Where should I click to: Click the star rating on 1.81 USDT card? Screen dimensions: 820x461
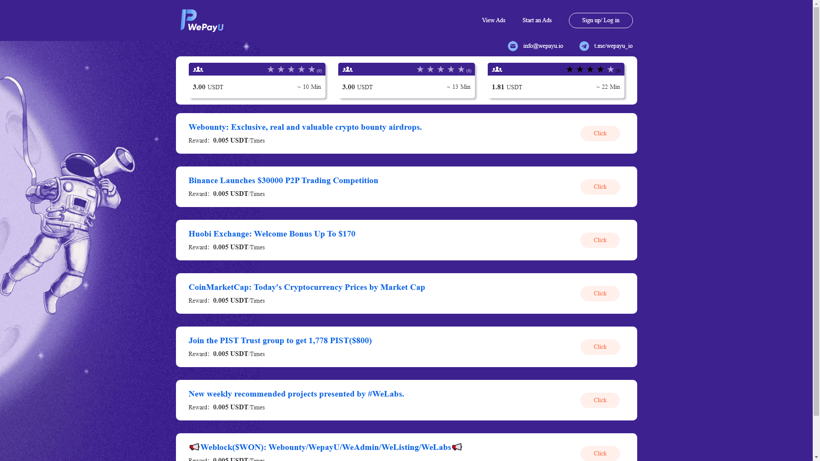pos(590,70)
